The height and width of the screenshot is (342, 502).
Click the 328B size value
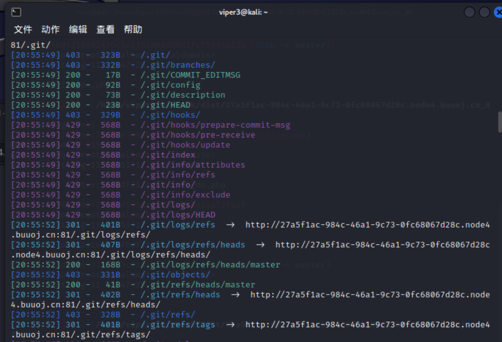[x=111, y=315]
